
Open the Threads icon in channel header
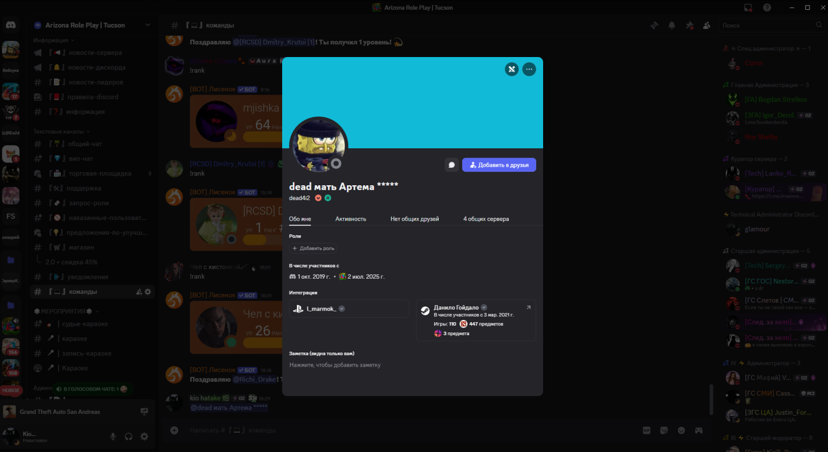(655, 26)
